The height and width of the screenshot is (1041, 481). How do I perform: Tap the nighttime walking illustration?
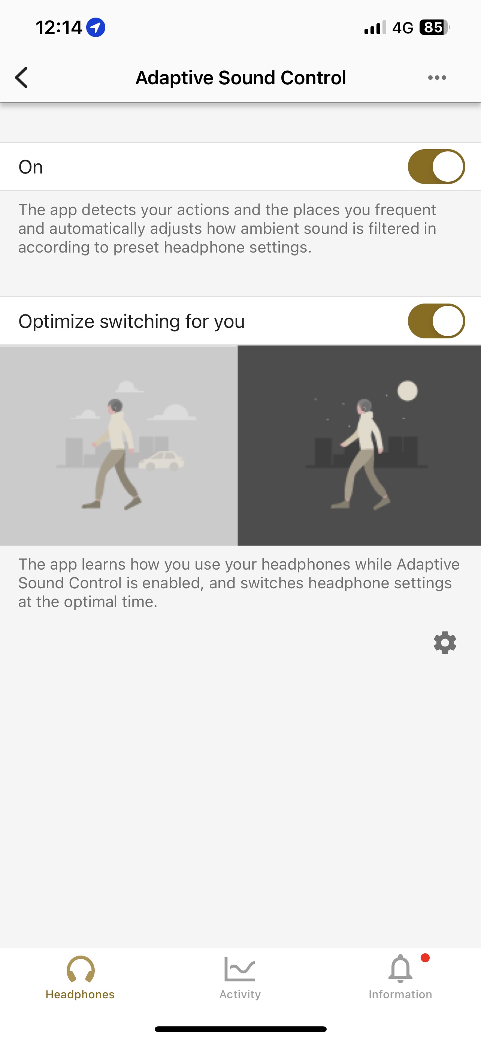tap(359, 445)
